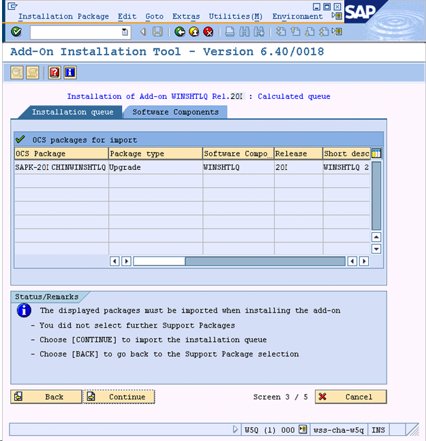Image resolution: width=426 pixels, height=441 pixels.
Task: Click the table scroll down arrow
Action: coord(376,249)
